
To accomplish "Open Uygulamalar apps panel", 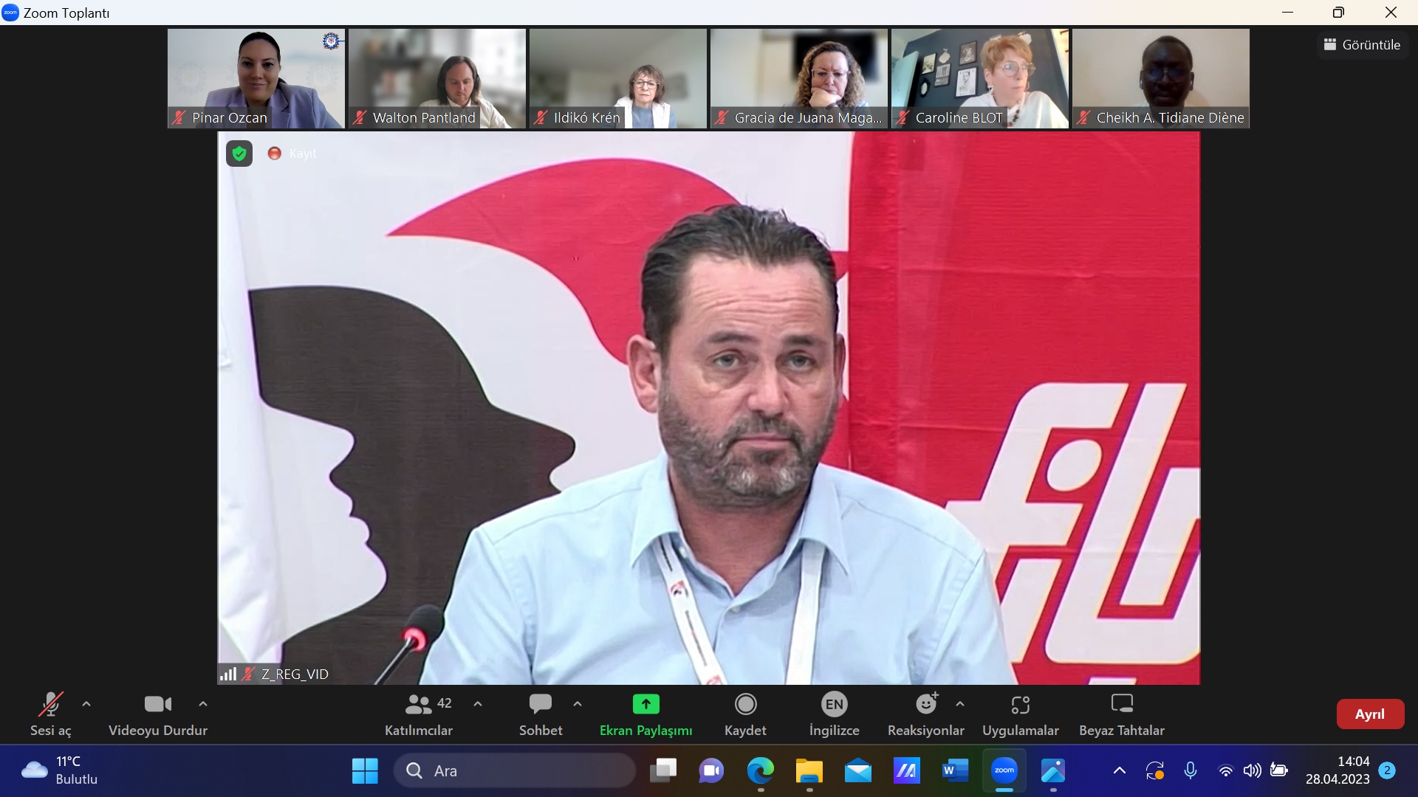I will pos(1020,714).
